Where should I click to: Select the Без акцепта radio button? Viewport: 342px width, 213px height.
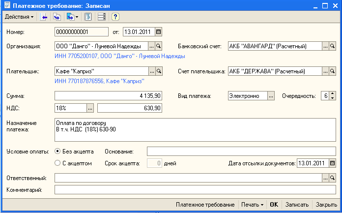coord(58,151)
